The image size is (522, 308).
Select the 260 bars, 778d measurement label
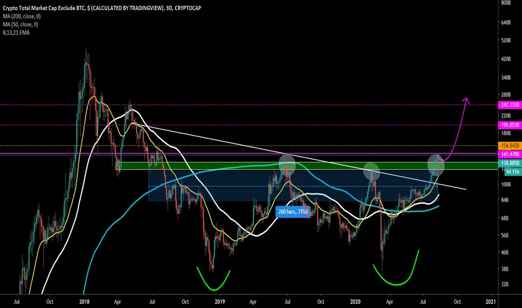293,212
